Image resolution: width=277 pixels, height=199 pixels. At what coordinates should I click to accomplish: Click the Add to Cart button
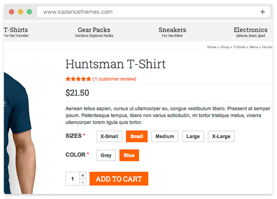[x=119, y=179]
